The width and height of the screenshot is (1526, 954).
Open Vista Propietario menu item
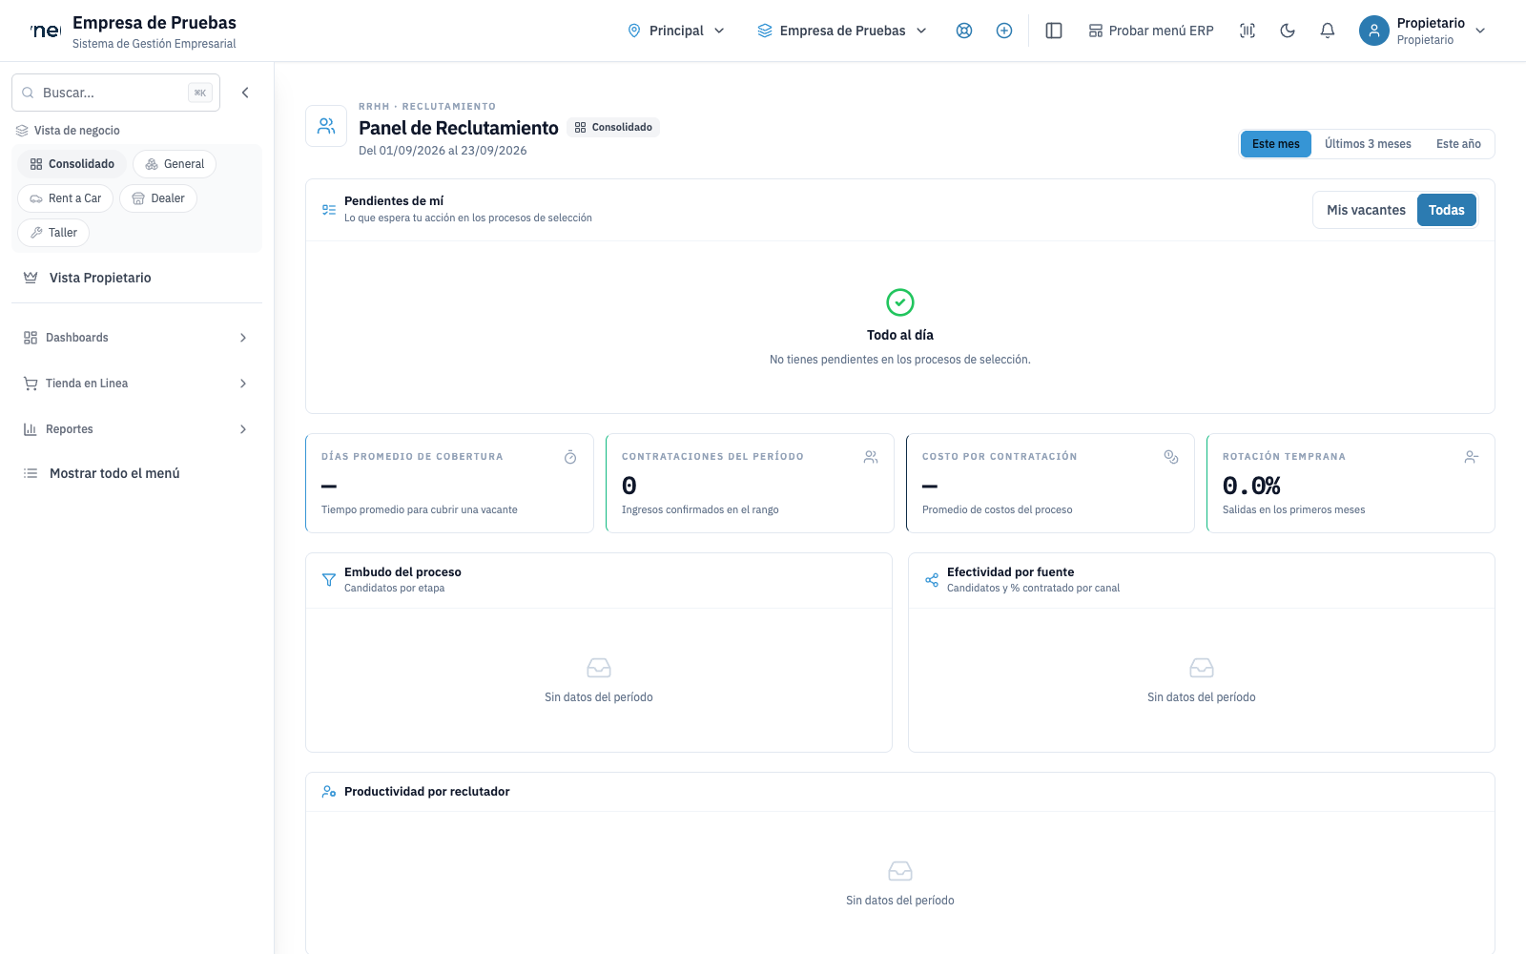[136, 278]
